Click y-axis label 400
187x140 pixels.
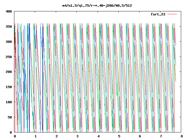coord(9,12)
